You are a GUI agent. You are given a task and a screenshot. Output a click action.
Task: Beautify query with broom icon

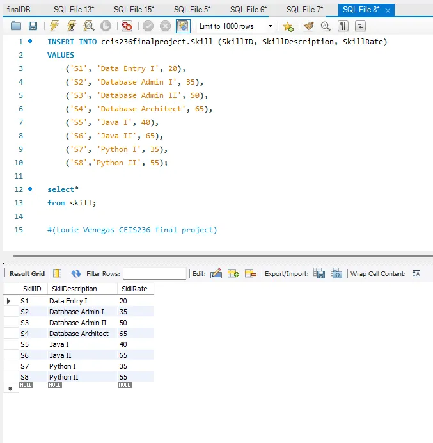pyautogui.click(x=309, y=26)
